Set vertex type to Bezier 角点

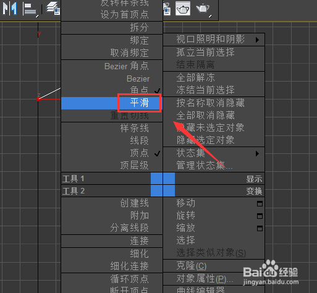[x=127, y=66]
